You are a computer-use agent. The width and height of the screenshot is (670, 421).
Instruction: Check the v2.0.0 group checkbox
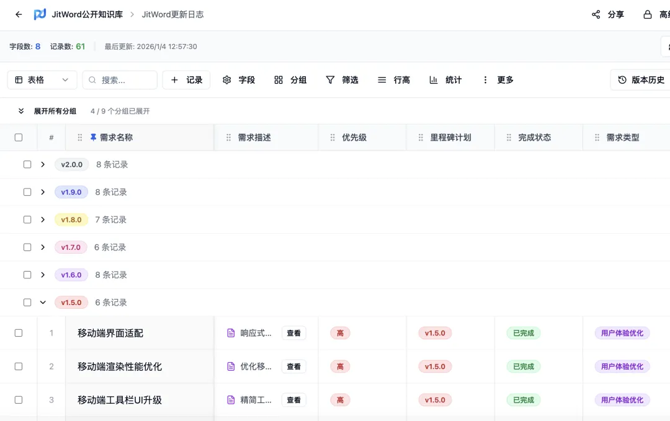27,164
